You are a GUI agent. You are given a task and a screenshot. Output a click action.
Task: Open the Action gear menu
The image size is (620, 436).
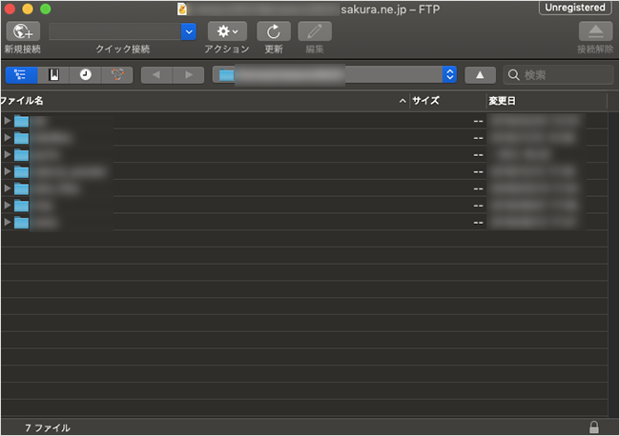pos(227,30)
